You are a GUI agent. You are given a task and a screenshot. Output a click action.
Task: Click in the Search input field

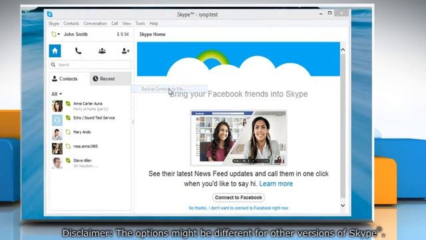click(91, 65)
